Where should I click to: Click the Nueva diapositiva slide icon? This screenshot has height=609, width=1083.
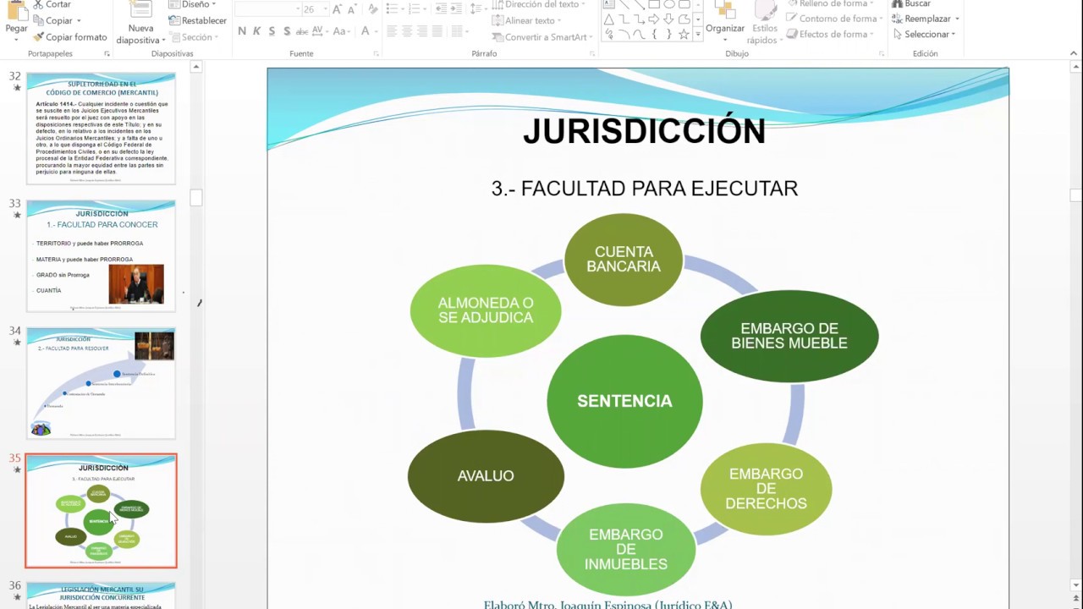[140, 10]
